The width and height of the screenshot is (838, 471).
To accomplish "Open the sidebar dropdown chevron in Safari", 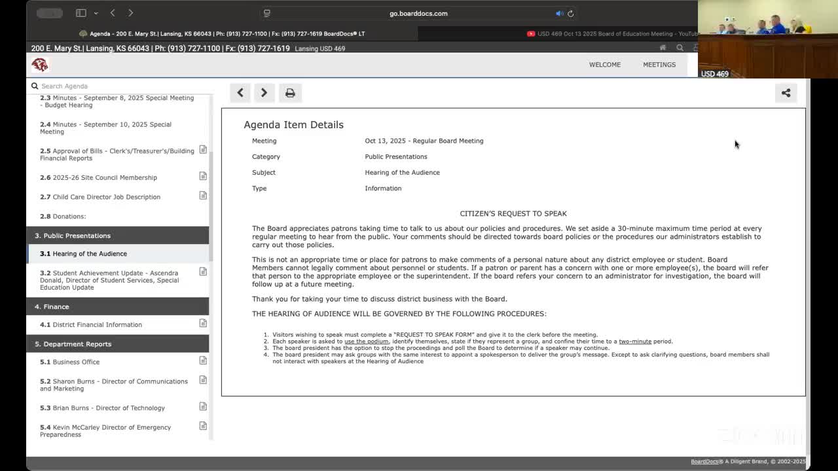I will click(x=96, y=13).
